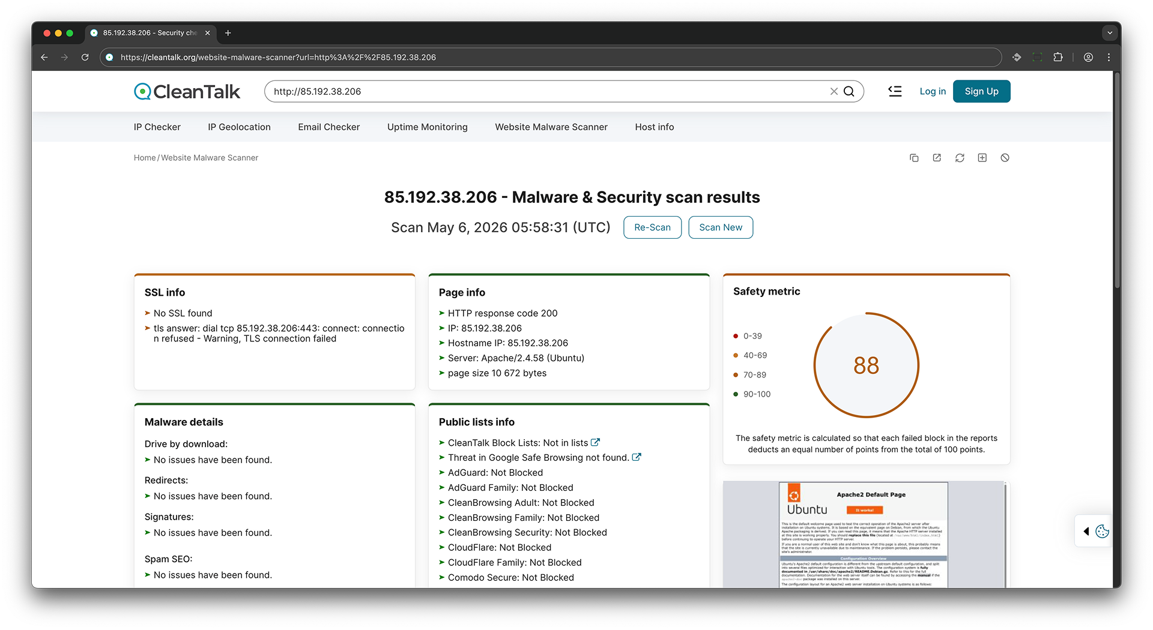The height and width of the screenshot is (630, 1153).
Task: Open the Apache2 Default Page screenshot thumbnail
Action: point(865,535)
